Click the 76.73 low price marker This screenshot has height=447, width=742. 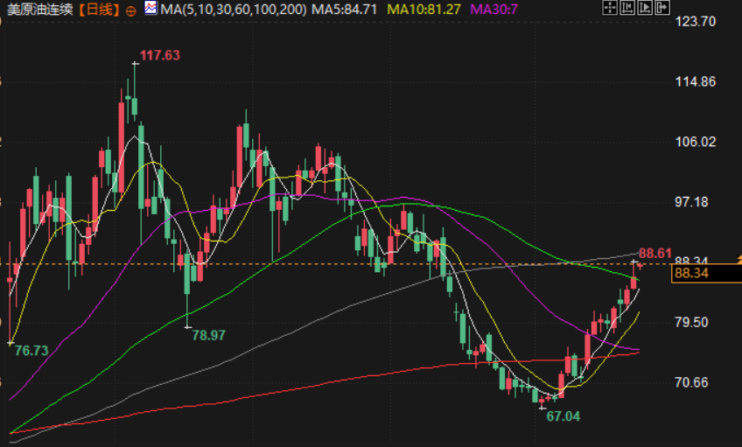coord(31,351)
